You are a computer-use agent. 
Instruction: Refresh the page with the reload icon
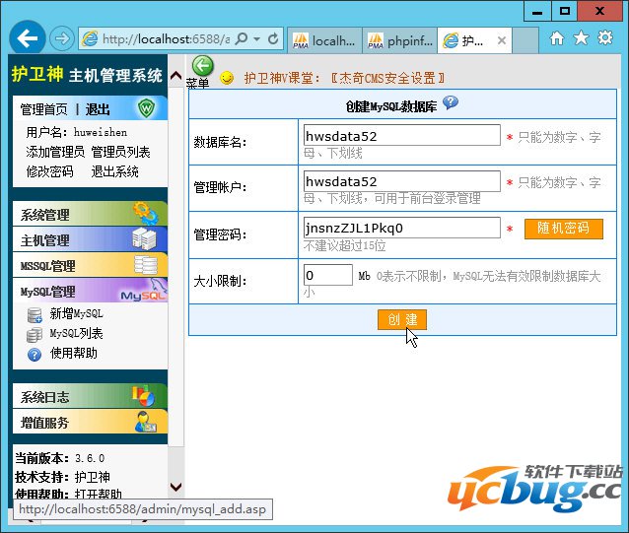tap(273, 38)
